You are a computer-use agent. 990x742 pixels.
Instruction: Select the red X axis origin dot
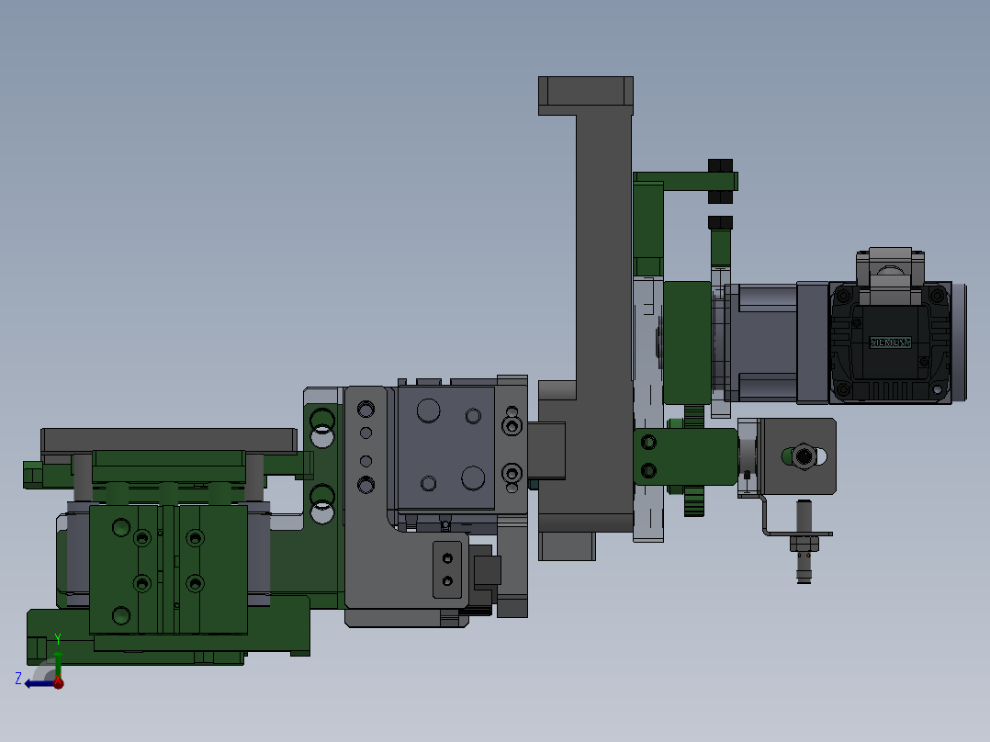[x=59, y=683]
